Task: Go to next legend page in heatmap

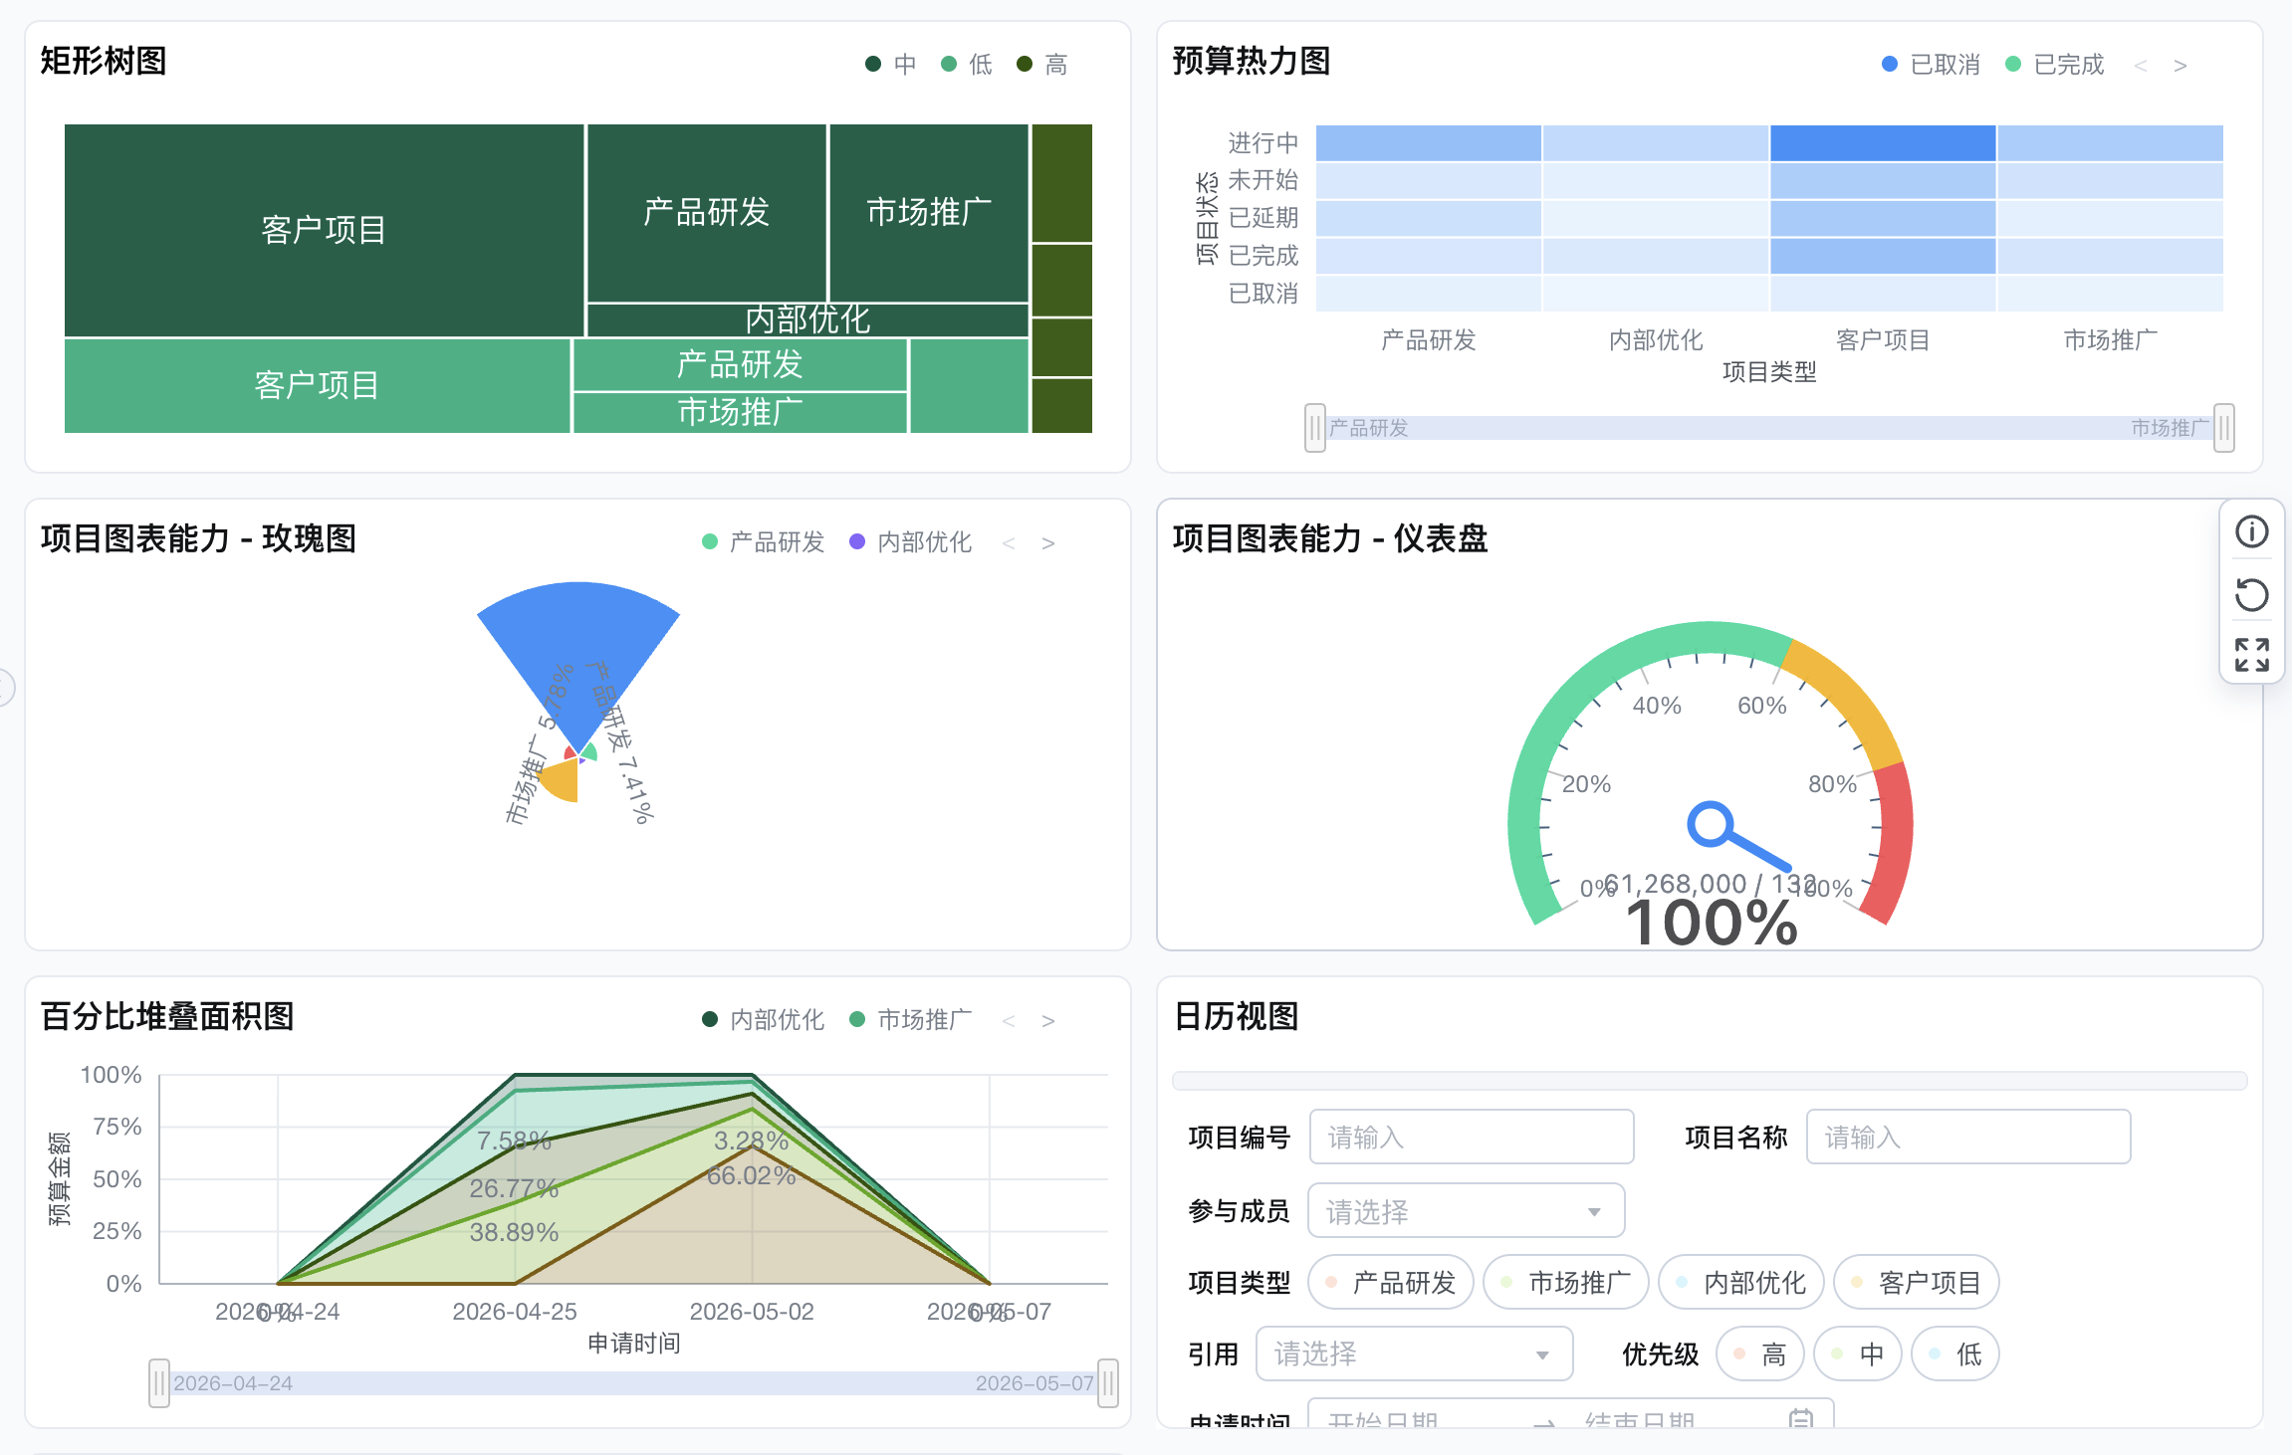Action: click(2180, 66)
